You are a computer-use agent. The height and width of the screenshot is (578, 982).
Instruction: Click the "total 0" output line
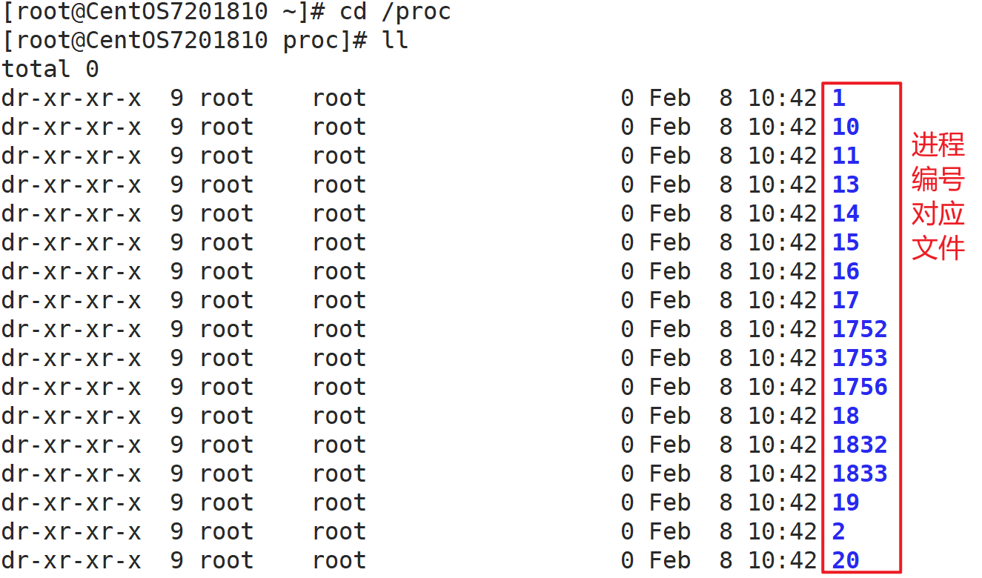click(50, 70)
